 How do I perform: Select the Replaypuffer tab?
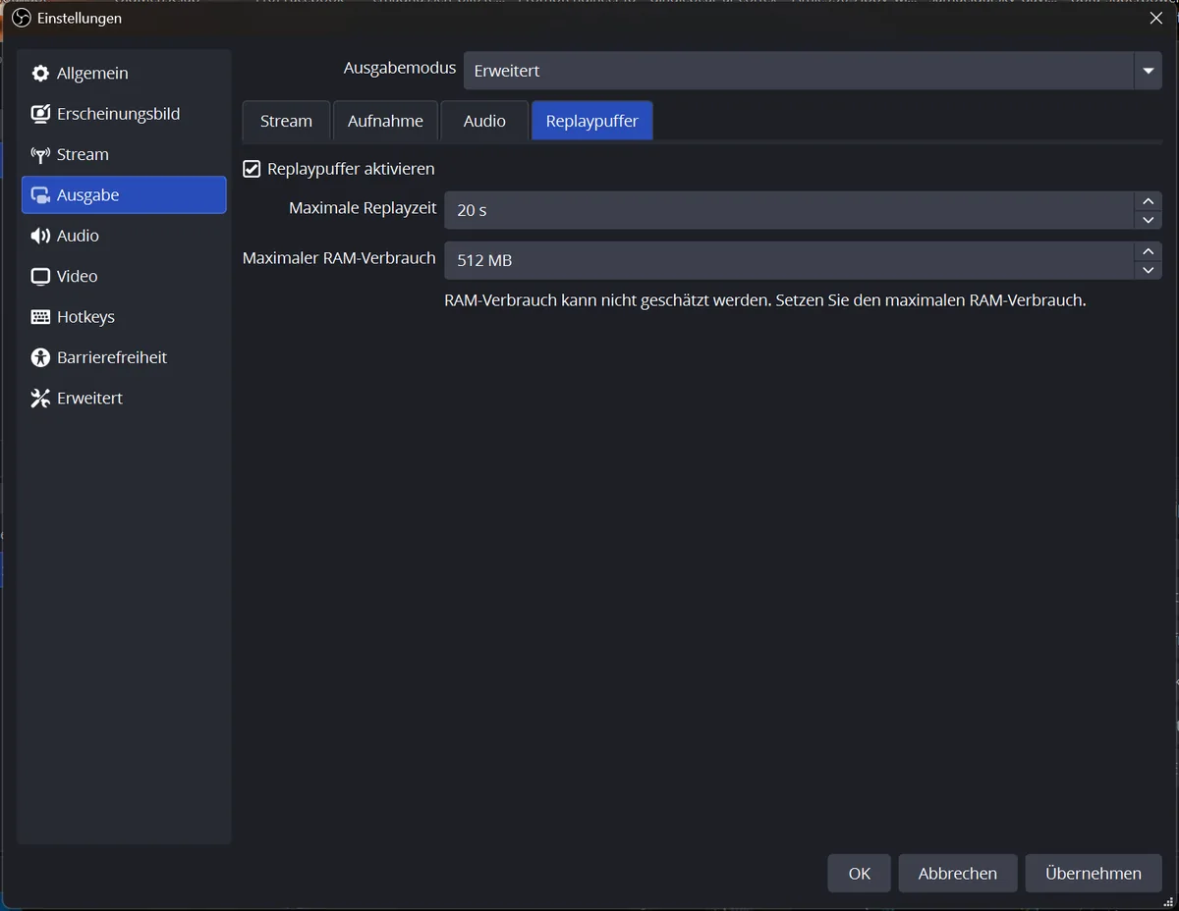(x=592, y=121)
